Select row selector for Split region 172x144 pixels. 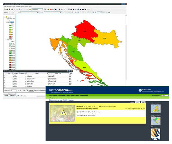[4, 76]
